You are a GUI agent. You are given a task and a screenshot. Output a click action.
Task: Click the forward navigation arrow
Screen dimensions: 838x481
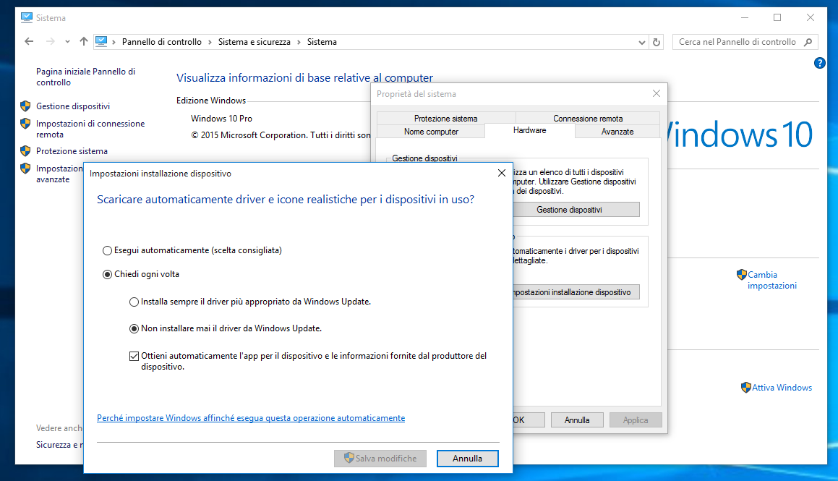[50, 42]
